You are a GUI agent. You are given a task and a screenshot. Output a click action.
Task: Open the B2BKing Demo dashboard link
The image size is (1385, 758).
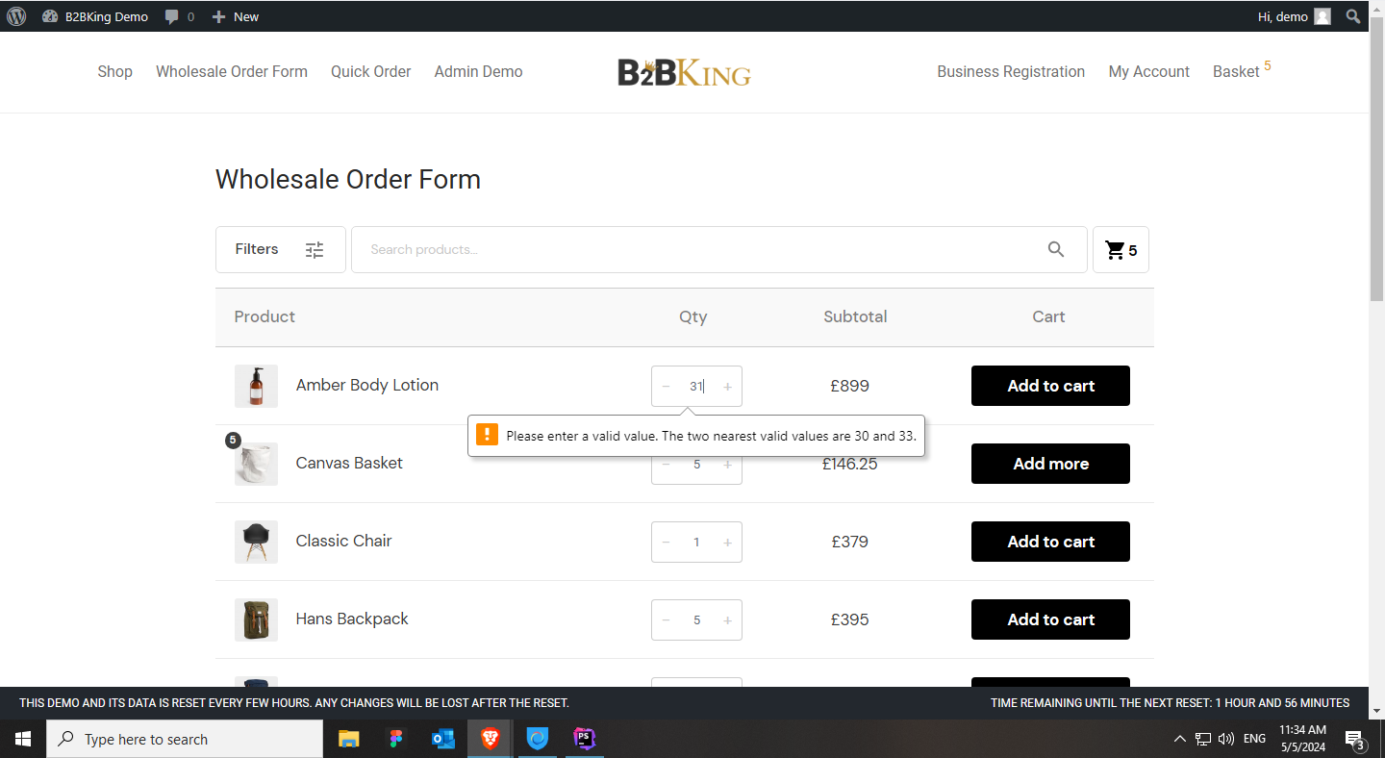click(x=95, y=16)
